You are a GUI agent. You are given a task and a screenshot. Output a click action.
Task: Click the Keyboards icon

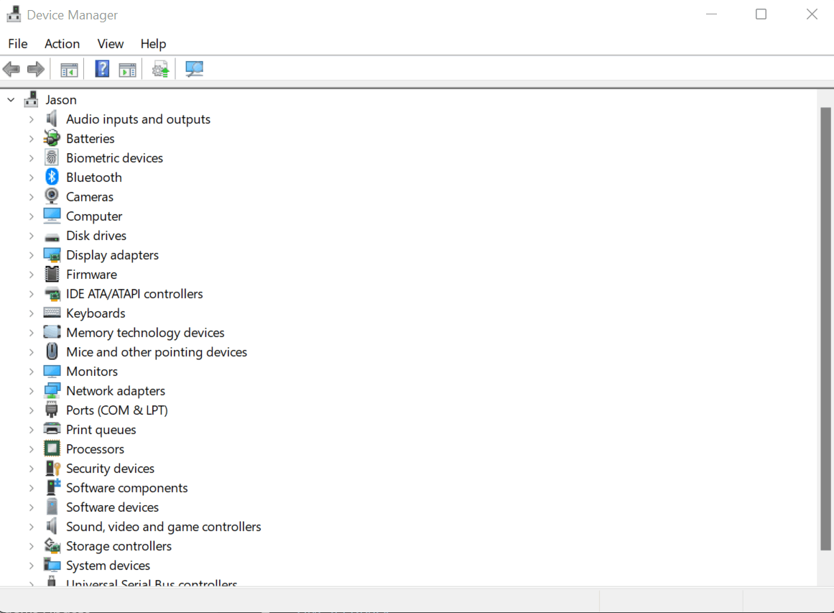pos(52,313)
